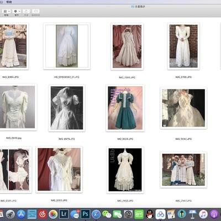Open the gear action dropdown in toolbar
Image resolution: width=221 pixels, height=221 pixels.
click(x=17, y=11)
